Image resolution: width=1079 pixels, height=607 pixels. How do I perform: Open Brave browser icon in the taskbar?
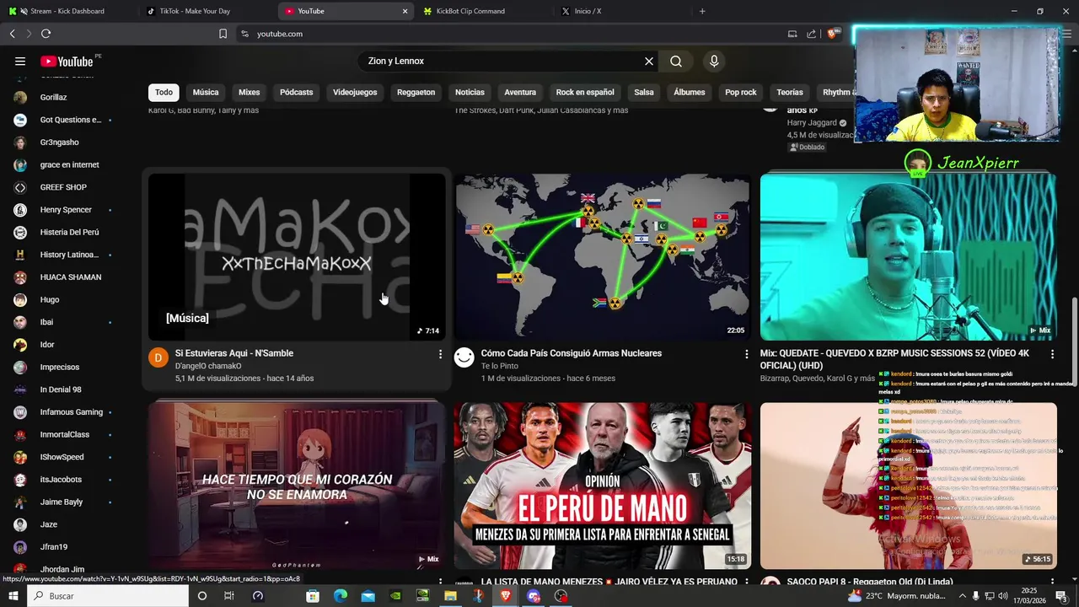pyautogui.click(x=506, y=596)
